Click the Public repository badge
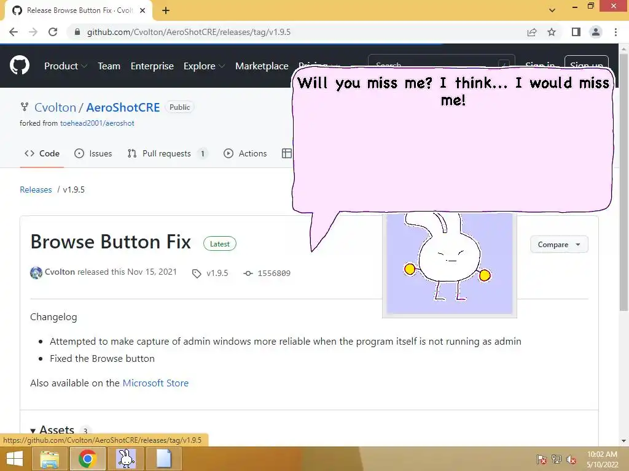Image resolution: width=629 pixels, height=471 pixels. tap(179, 107)
